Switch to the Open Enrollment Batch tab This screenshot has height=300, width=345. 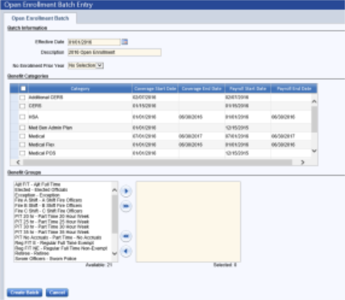[x=40, y=19]
